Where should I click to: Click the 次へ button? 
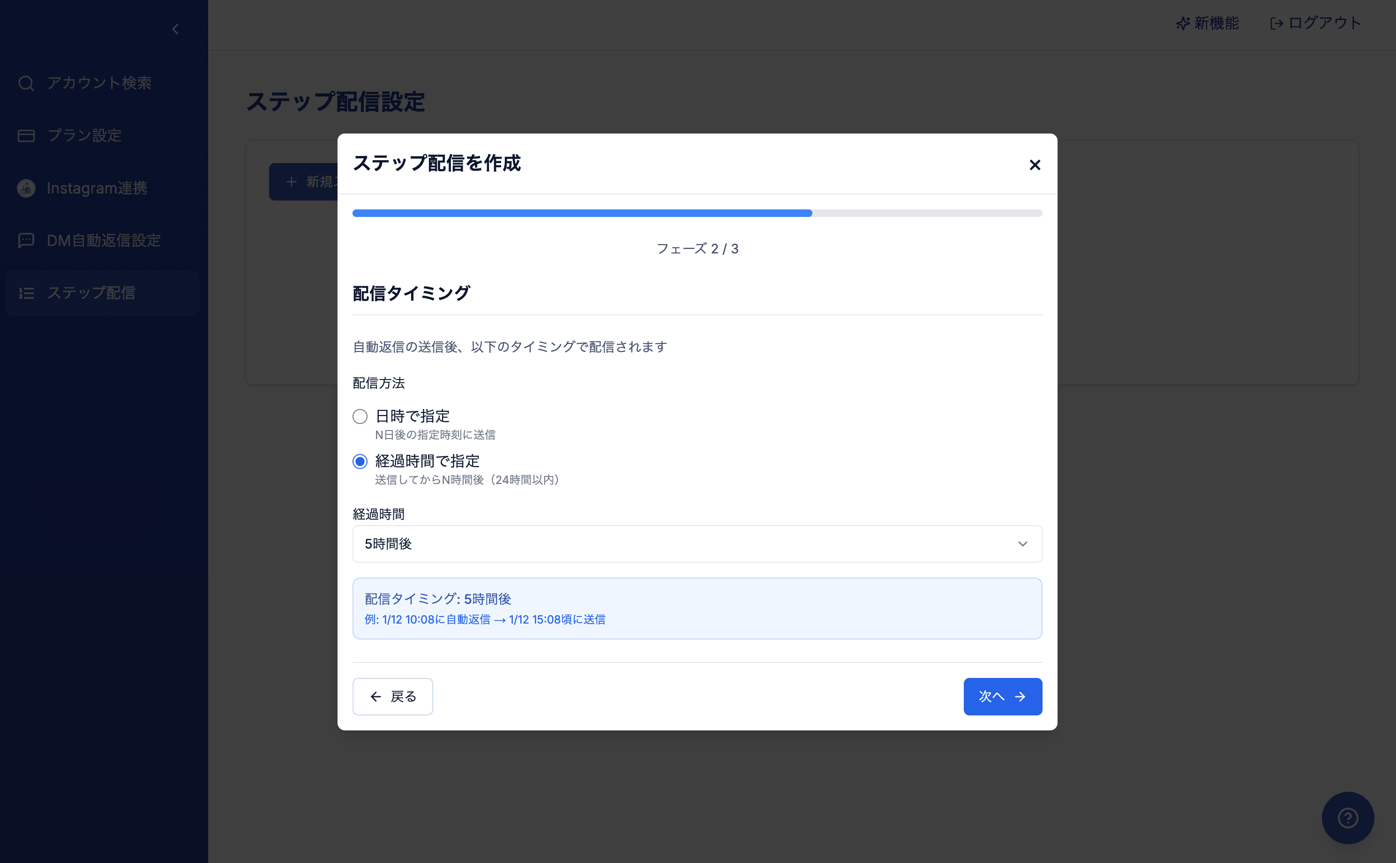pos(1003,696)
